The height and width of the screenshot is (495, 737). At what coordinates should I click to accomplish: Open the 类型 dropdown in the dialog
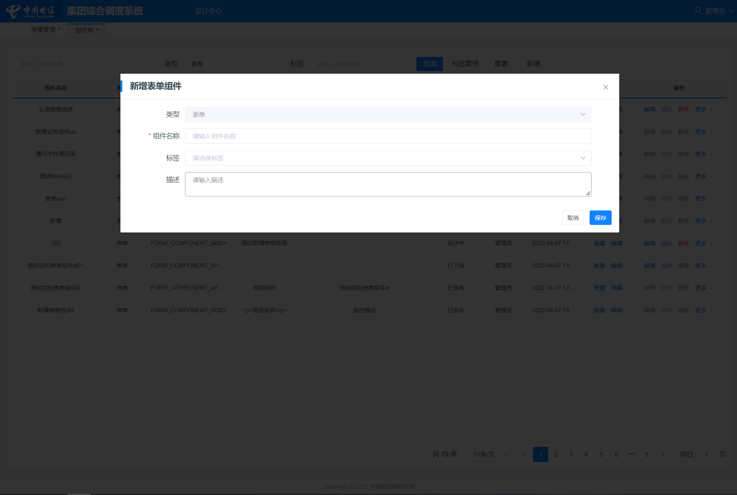pos(388,114)
